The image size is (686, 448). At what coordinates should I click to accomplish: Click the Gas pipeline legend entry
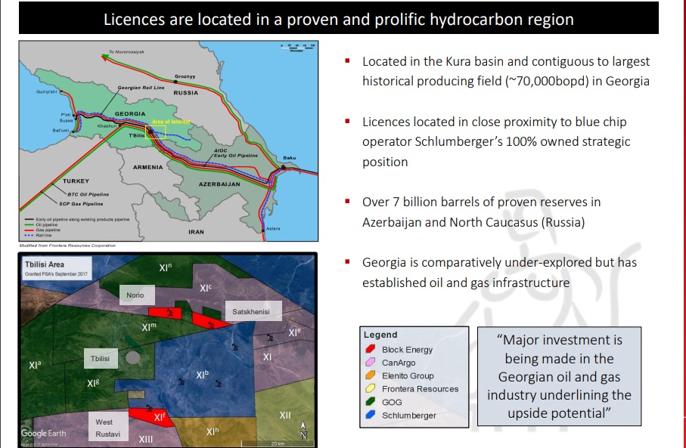(x=42, y=230)
